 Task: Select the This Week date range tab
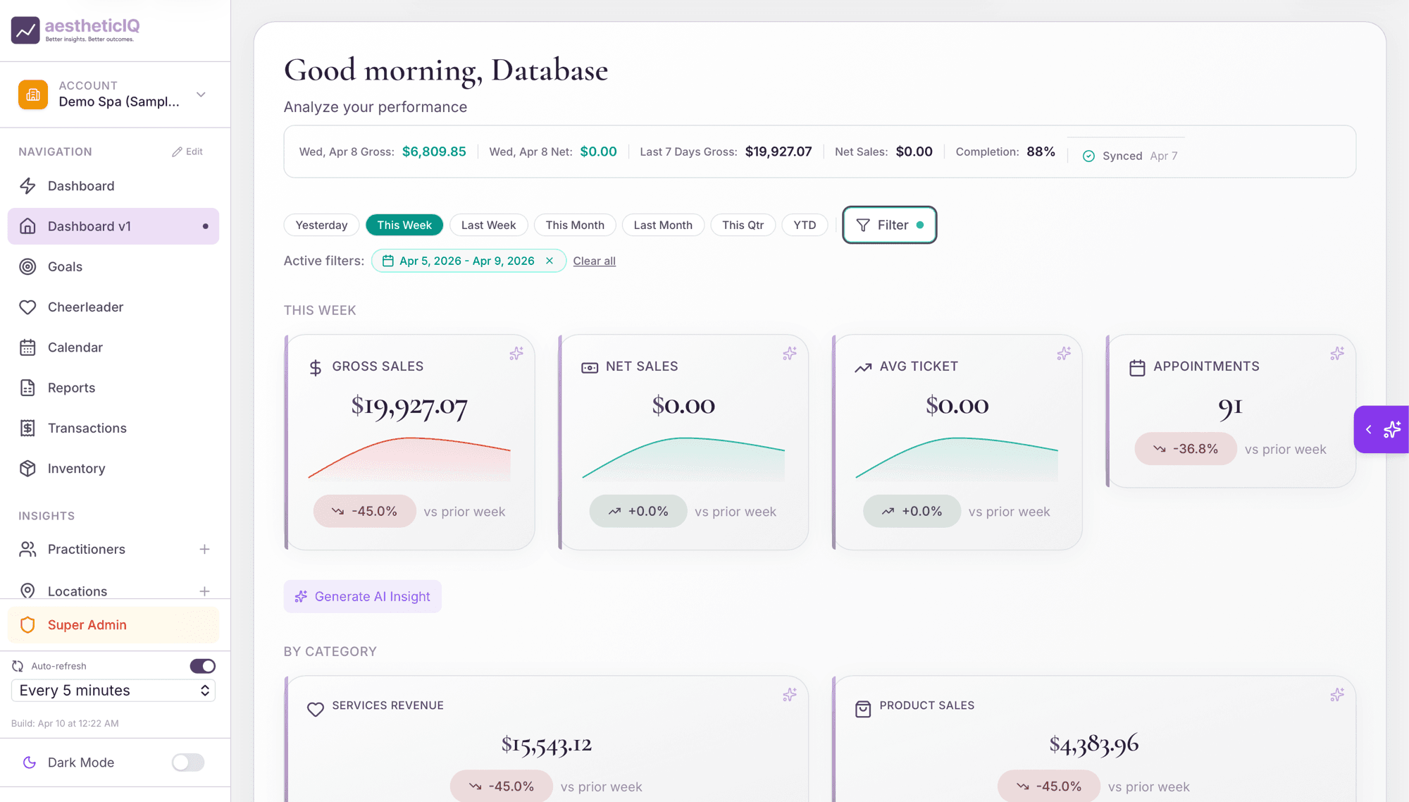pos(404,225)
